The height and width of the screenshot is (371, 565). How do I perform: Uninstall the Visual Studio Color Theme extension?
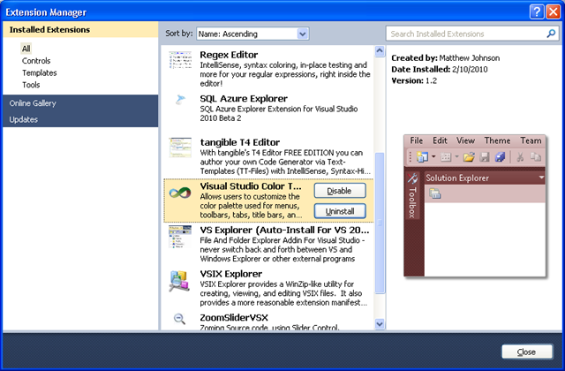[340, 211]
